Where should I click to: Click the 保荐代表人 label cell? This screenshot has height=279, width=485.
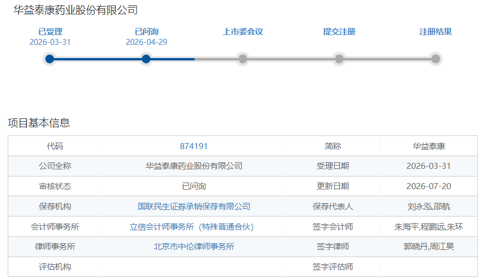pos(333,206)
